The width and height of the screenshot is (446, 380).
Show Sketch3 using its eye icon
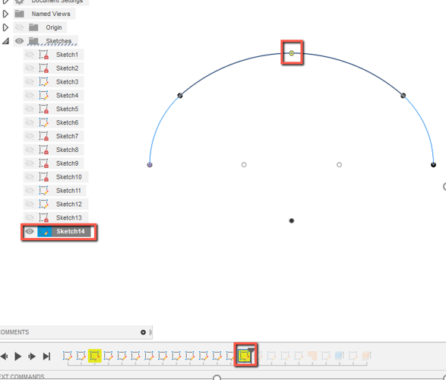(x=30, y=82)
